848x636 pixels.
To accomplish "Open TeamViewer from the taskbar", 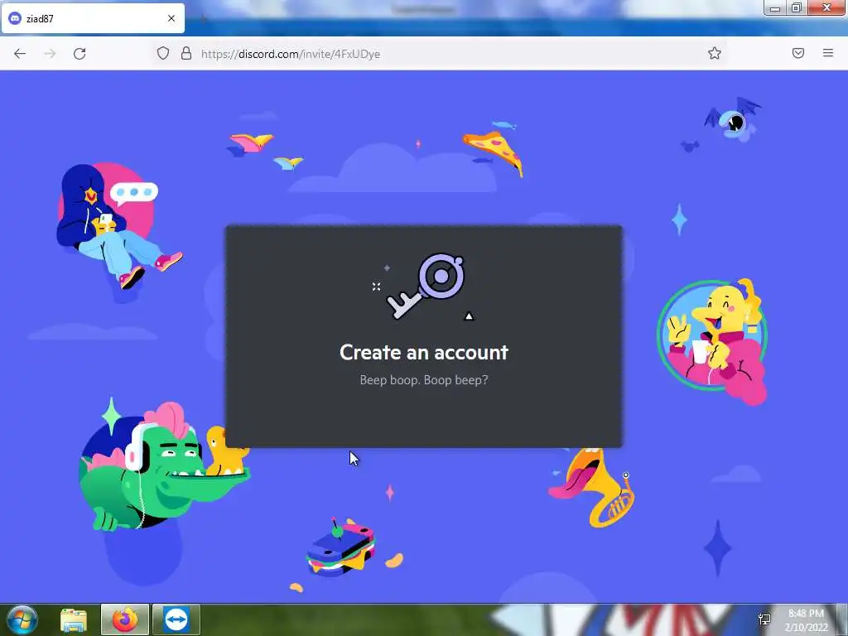I will [x=176, y=619].
